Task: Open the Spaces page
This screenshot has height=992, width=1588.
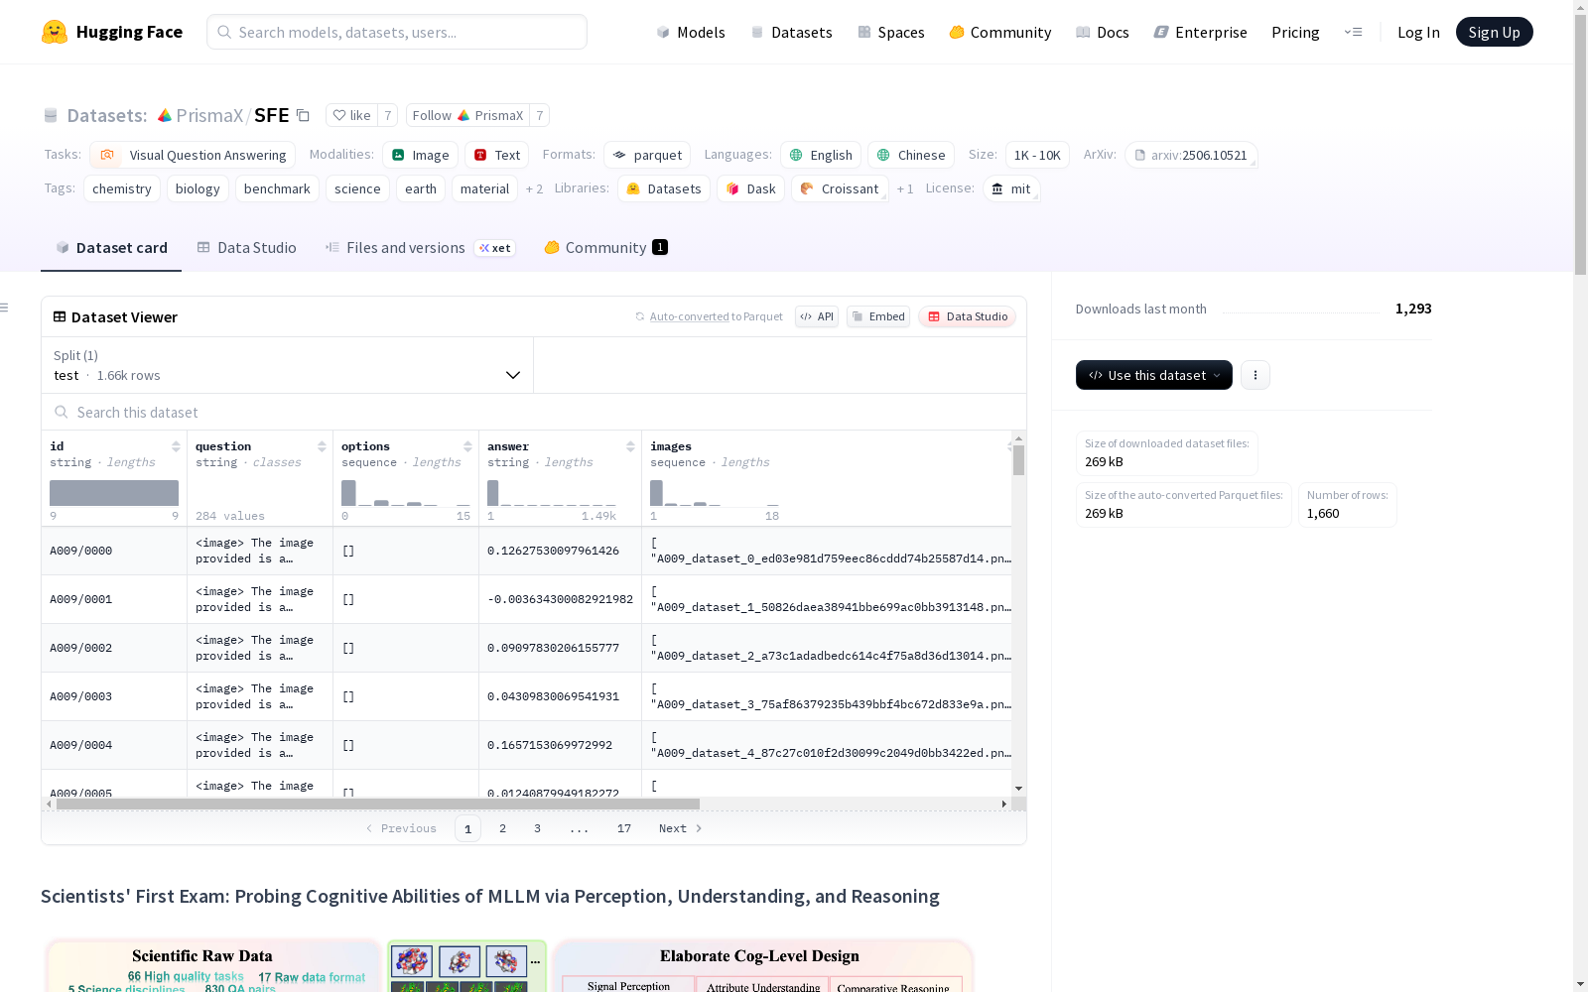Action: tap(891, 33)
